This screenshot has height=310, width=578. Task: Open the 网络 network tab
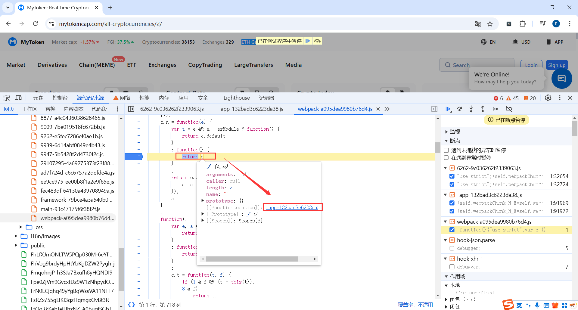coord(122,98)
